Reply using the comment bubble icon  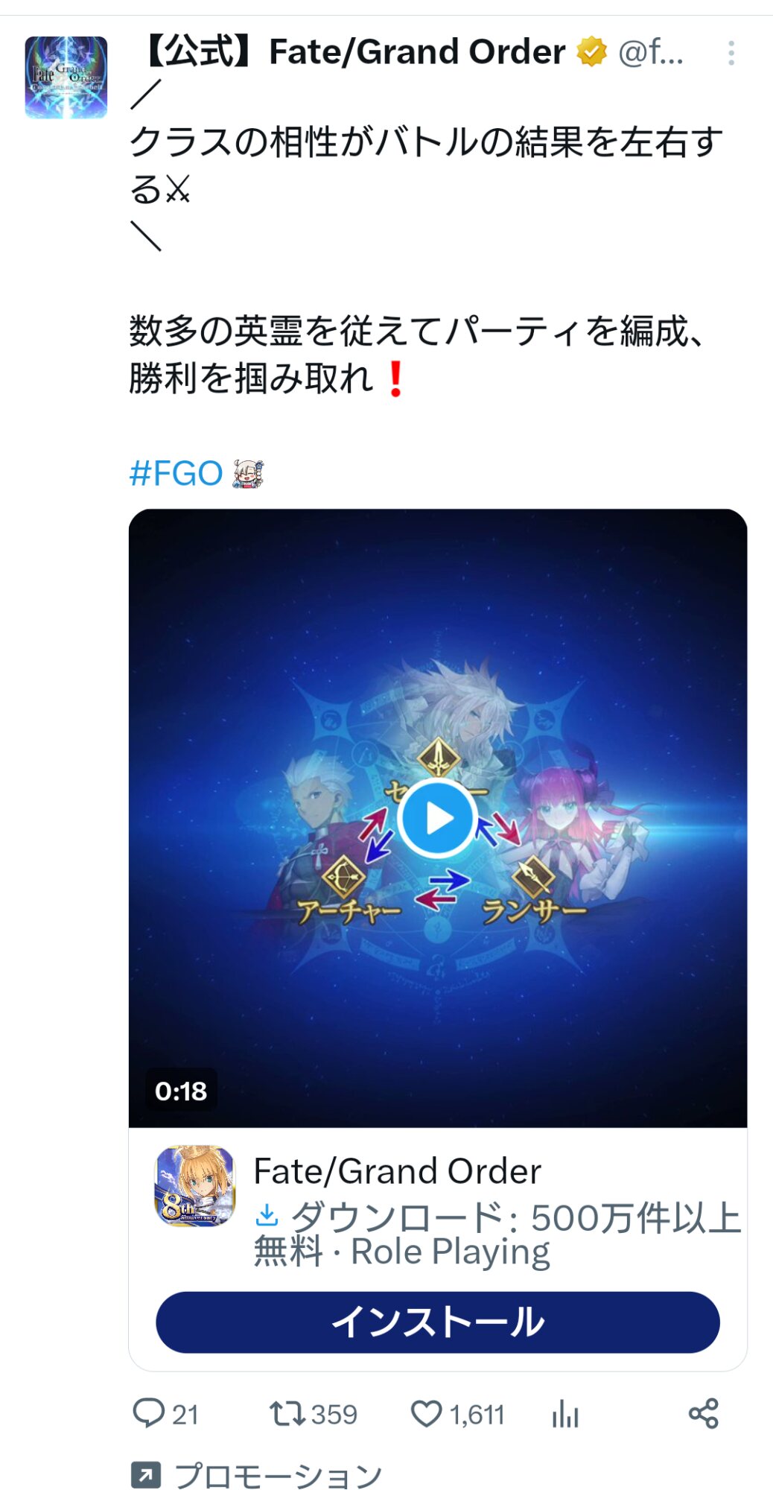point(148,1413)
